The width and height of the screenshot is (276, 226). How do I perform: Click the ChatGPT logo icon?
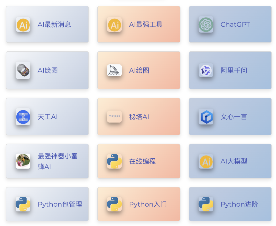206,25
